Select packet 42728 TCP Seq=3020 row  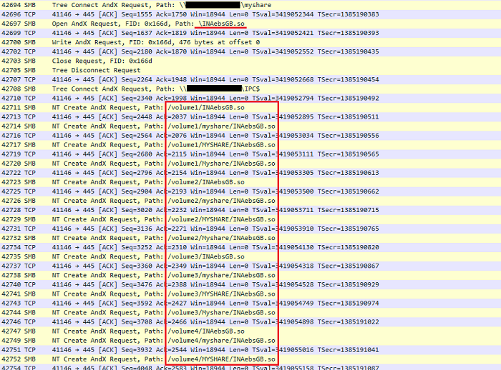point(250,210)
